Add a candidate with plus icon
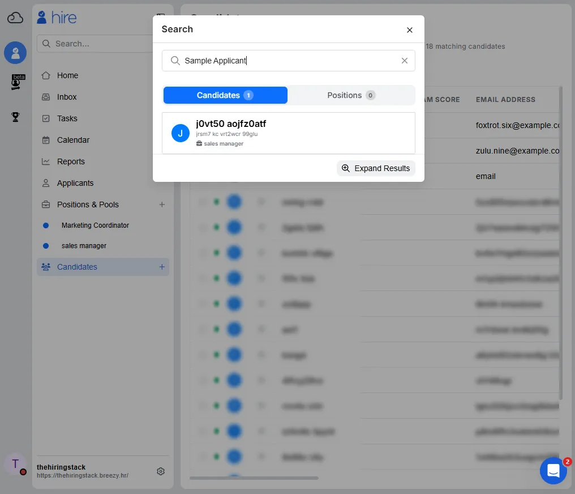The height and width of the screenshot is (494, 575). point(162,267)
